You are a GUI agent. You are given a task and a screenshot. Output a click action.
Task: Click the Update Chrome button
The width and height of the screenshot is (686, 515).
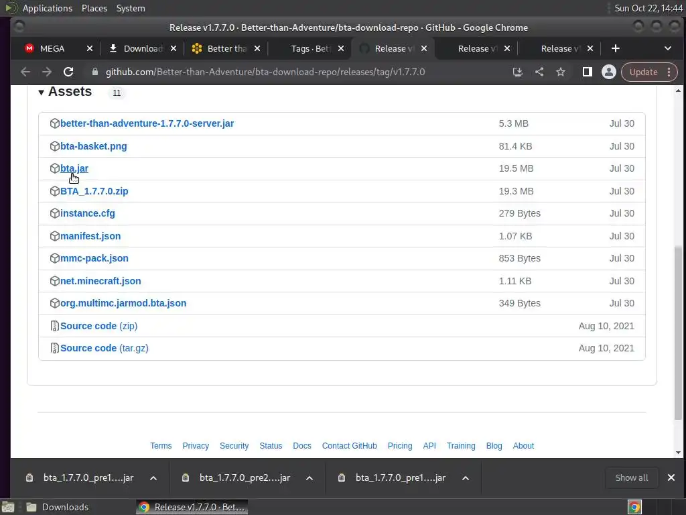643,72
